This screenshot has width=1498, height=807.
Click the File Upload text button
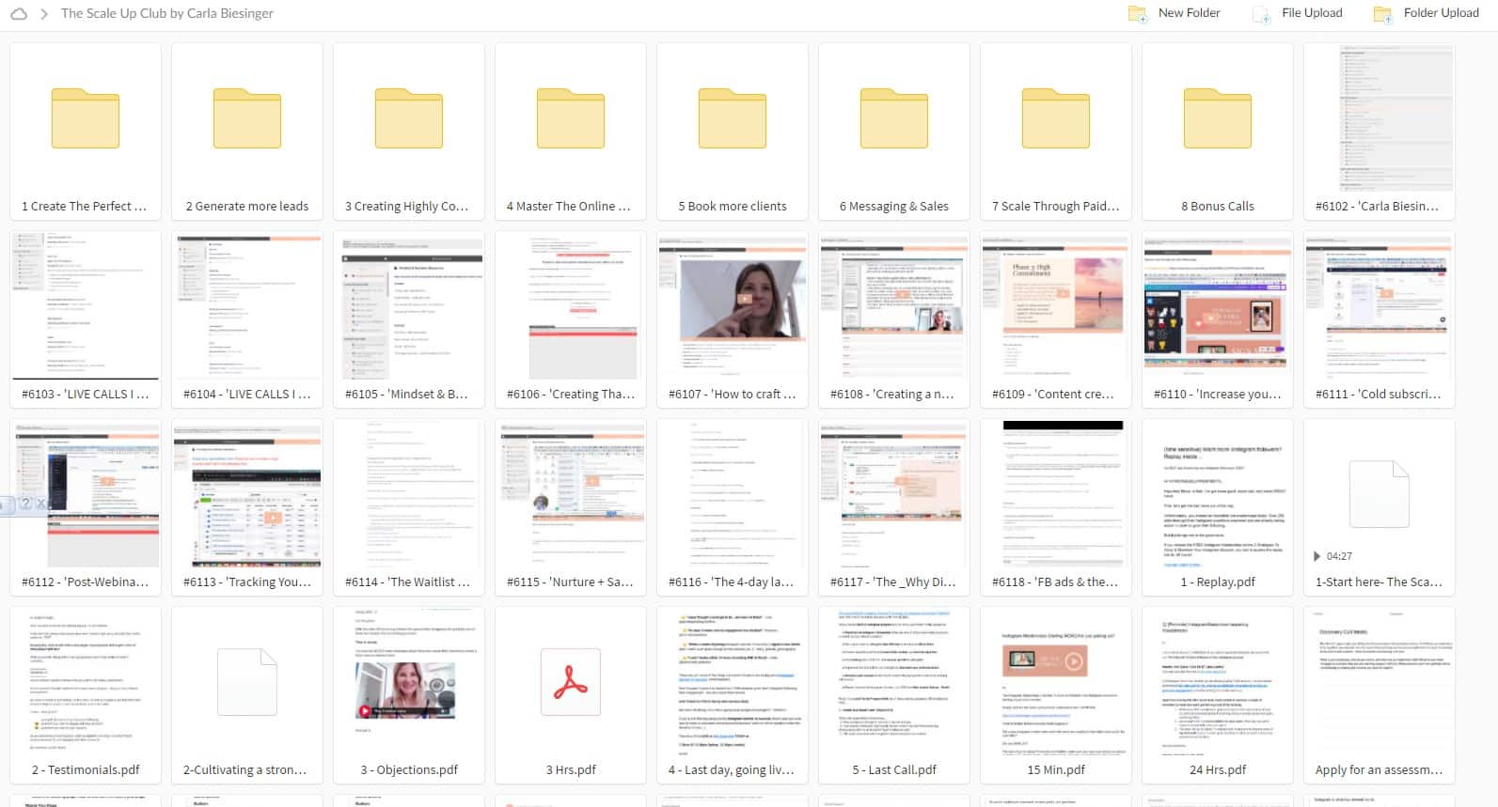[1312, 13]
